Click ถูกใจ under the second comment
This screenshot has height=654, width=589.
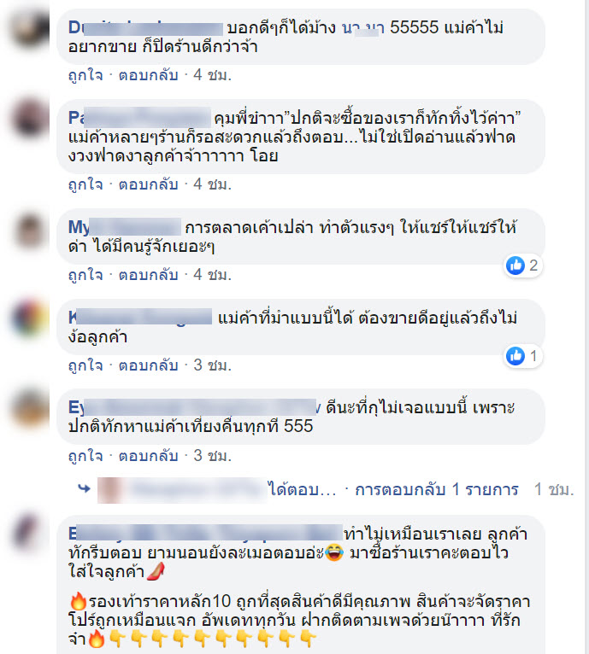point(85,184)
